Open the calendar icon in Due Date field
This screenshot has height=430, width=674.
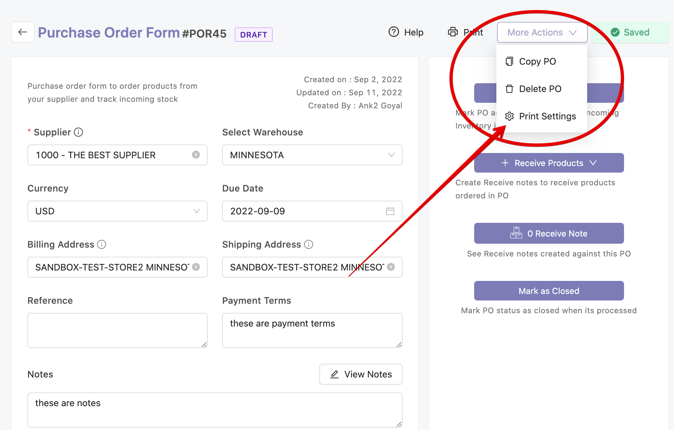(391, 211)
